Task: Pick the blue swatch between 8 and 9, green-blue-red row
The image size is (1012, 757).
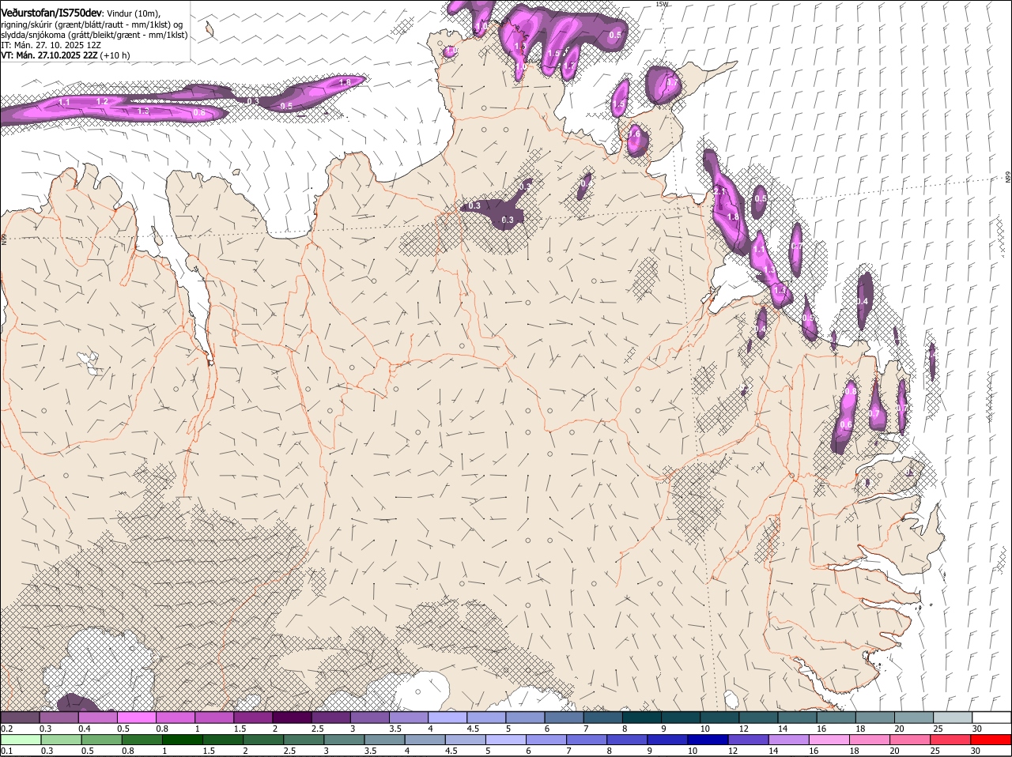Action: 627,740
